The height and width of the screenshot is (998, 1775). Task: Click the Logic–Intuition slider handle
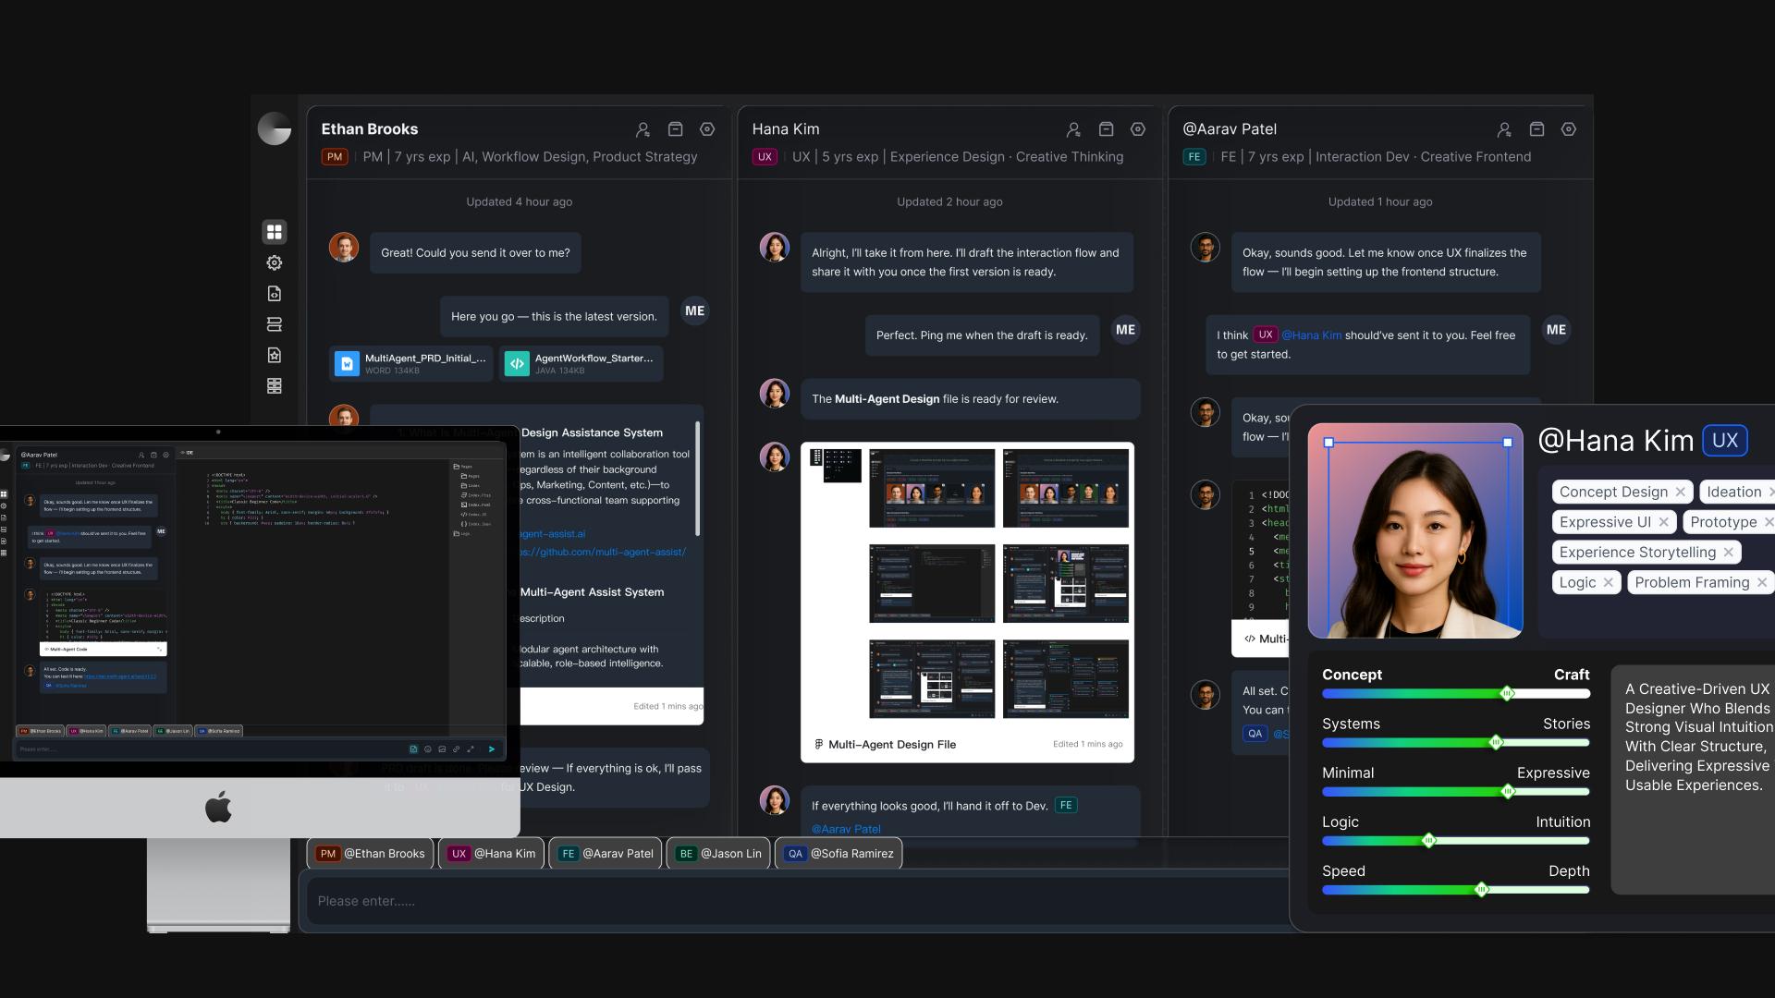click(x=1429, y=841)
